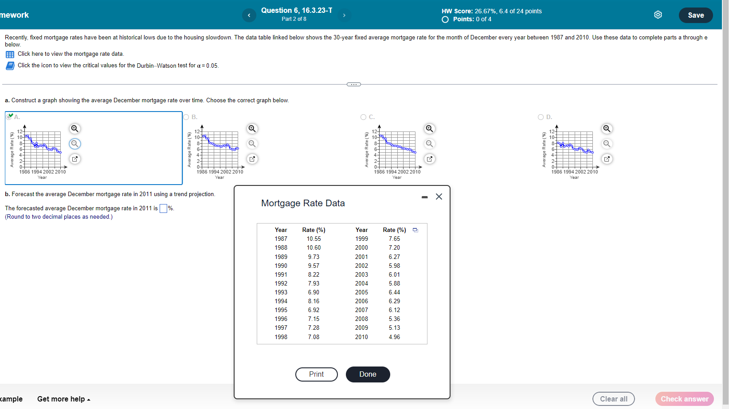Go to the next question part
Screen dimensions: 729x409
(x=345, y=15)
